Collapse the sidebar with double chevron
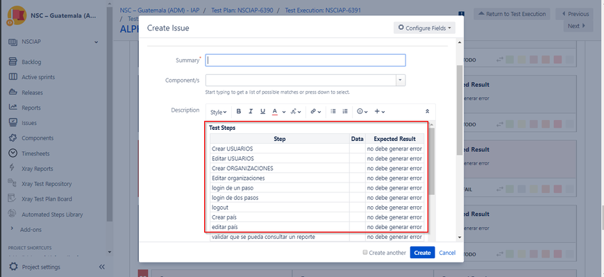 point(102,267)
